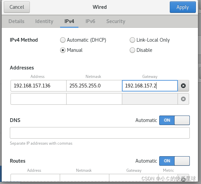
Task: Select Manual IPv4 method
Action: pos(63,50)
